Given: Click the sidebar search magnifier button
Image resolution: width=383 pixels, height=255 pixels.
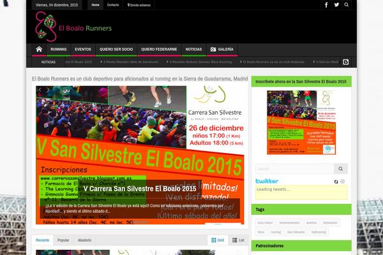Looking at the screenshot, I should [340, 169].
